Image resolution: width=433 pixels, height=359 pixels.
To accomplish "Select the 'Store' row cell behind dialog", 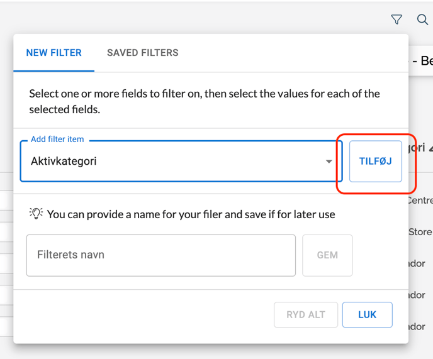I will click(x=420, y=232).
